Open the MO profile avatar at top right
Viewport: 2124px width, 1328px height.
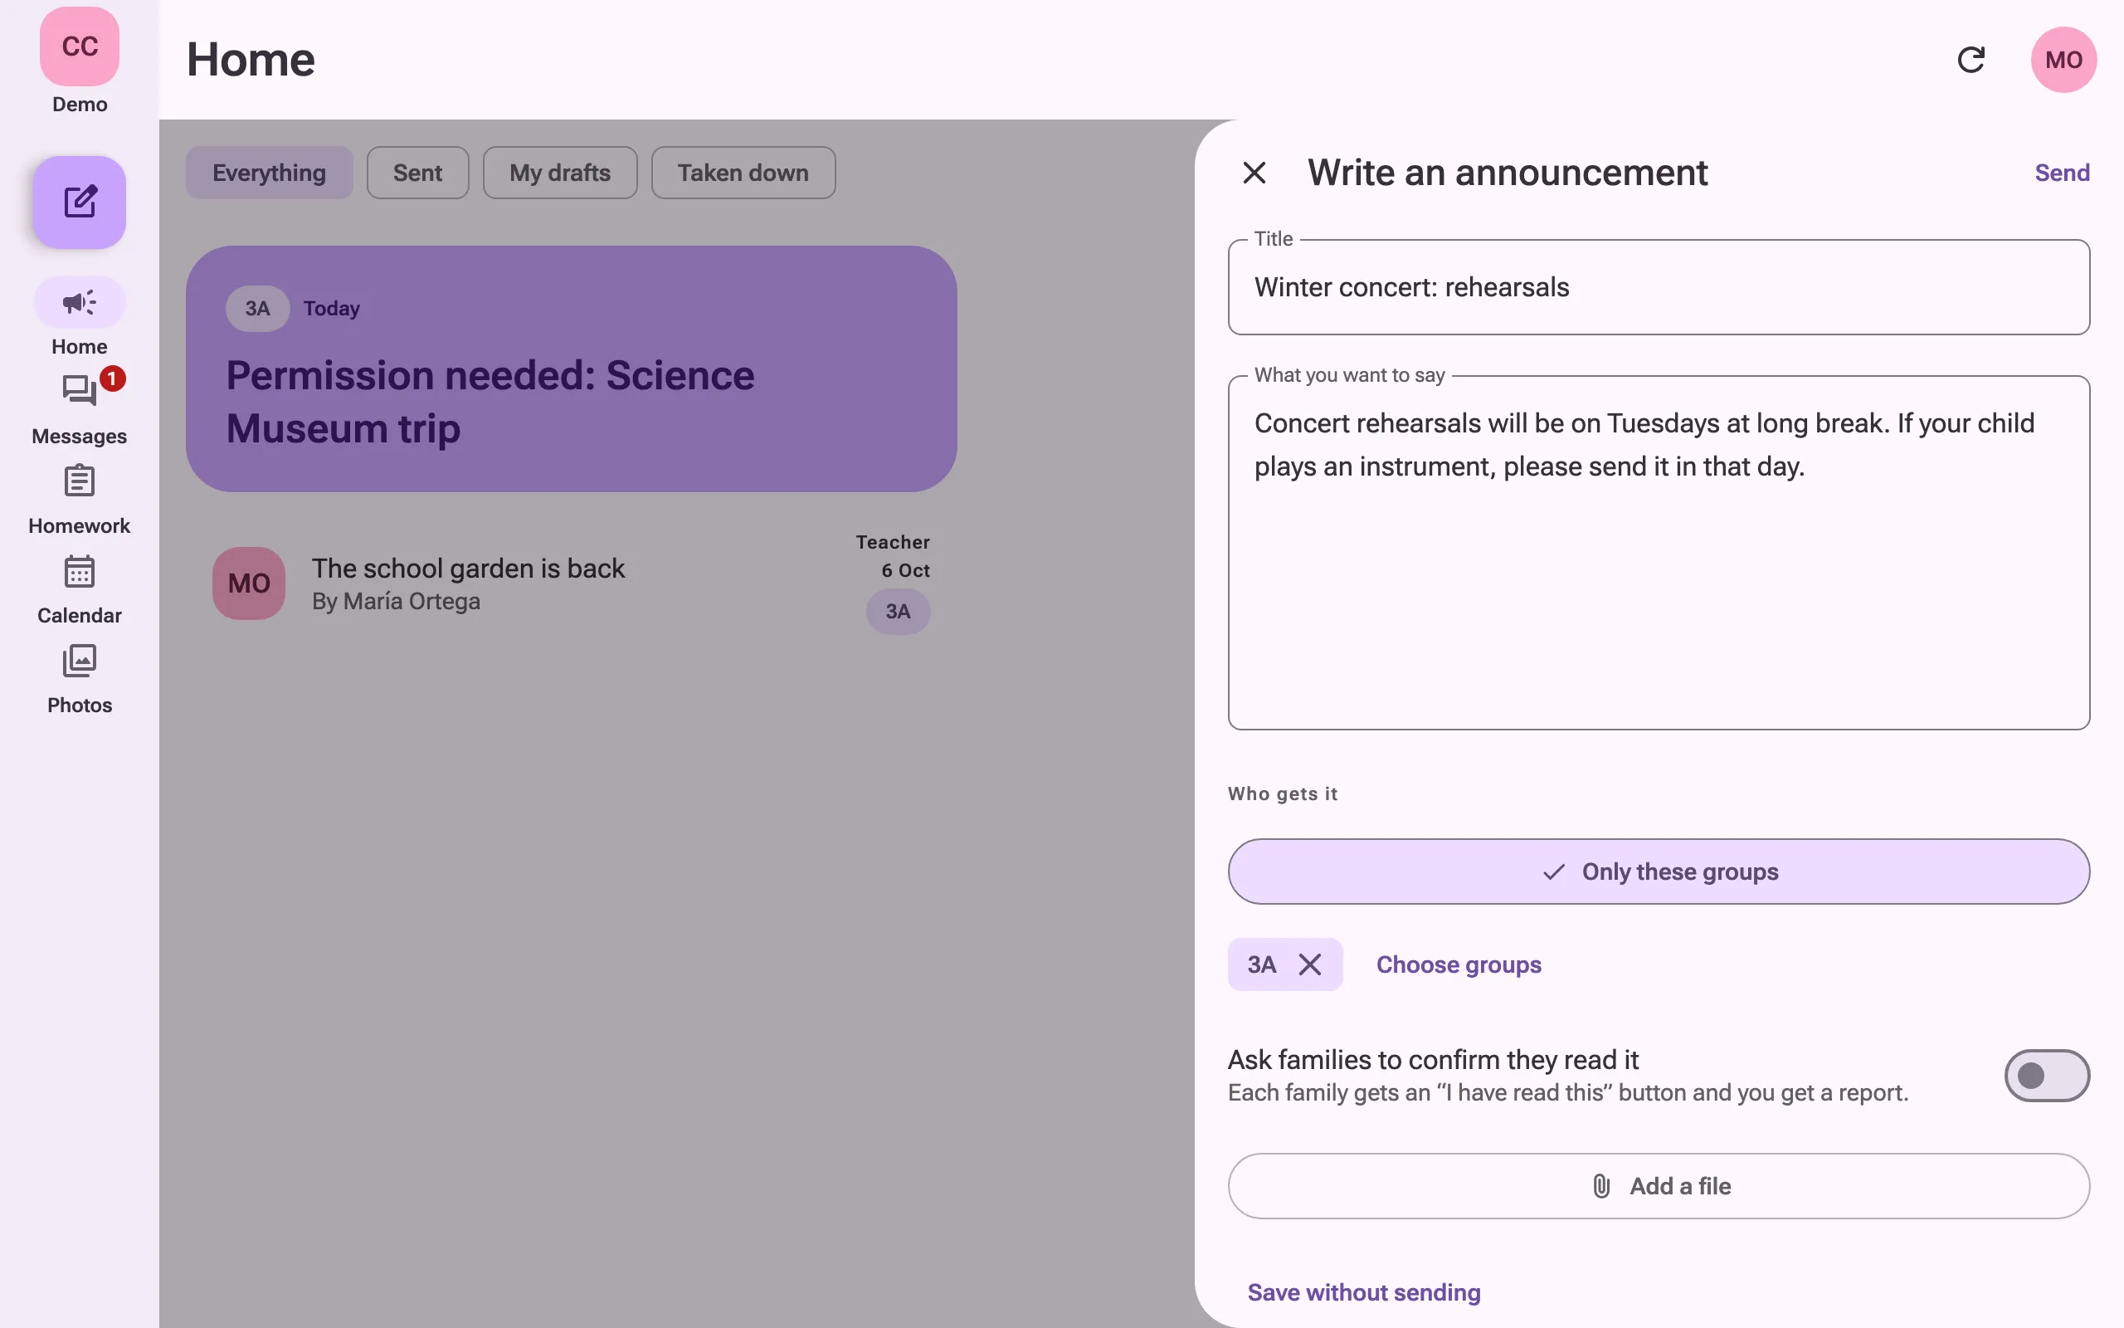coord(2063,60)
